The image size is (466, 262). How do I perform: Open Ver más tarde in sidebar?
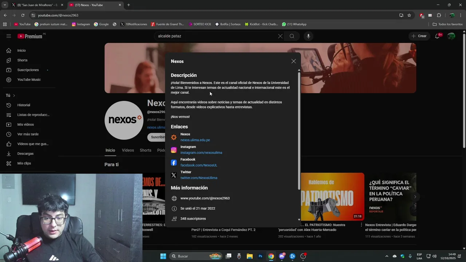point(28,134)
